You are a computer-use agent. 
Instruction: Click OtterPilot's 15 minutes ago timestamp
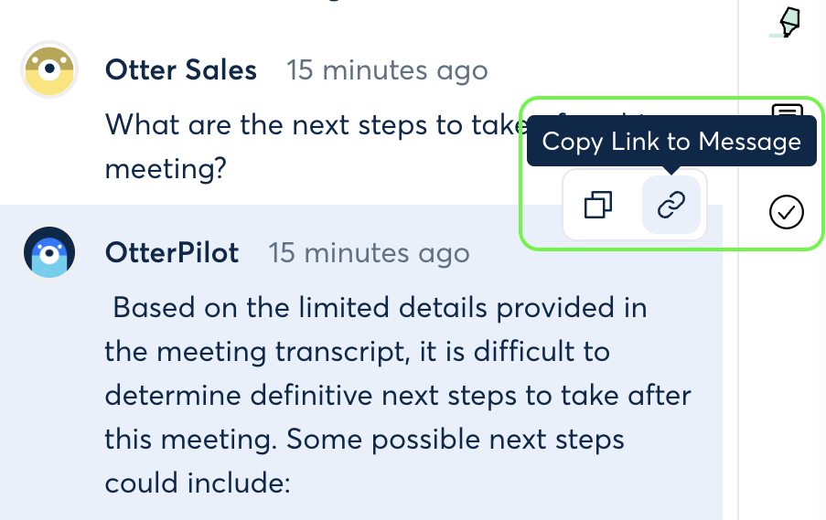[x=369, y=253]
